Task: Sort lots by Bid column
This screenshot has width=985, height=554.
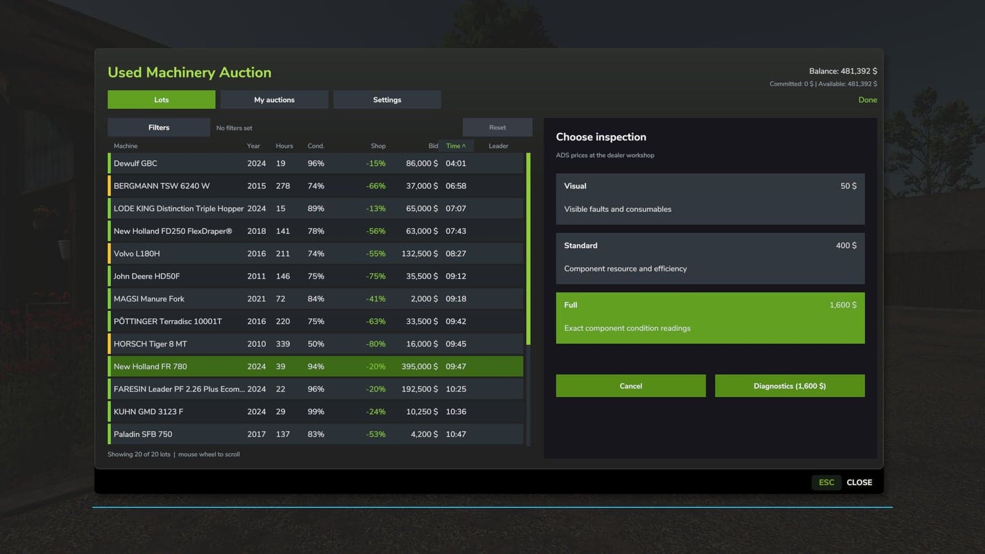Action: pyautogui.click(x=433, y=146)
